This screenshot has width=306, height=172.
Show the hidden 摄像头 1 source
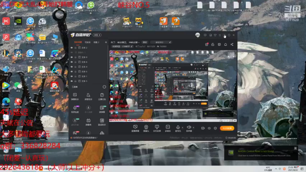coord(72,52)
